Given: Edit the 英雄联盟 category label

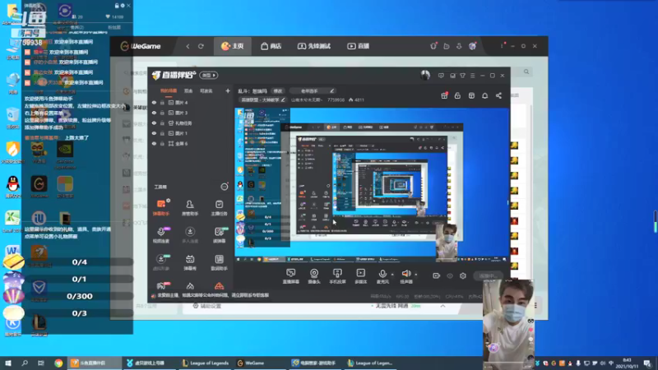Looking at the screenshot, I should 262,99.
